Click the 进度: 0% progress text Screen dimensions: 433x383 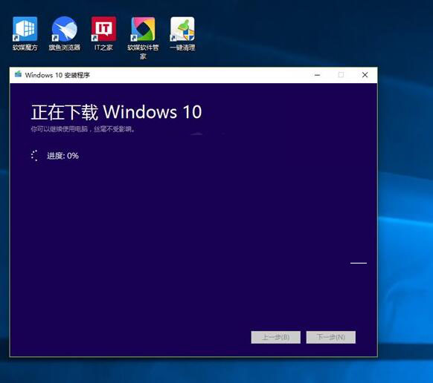click(63, 156)
